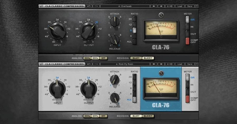Click Load in top plugin toolbar

point(180,6)
